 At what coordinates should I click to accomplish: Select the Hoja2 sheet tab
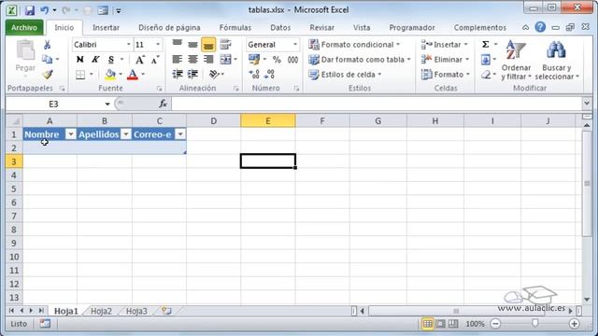pos(101,311)
